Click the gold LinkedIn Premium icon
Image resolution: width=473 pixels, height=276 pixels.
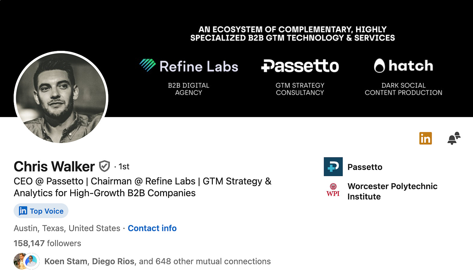(426, 138)
